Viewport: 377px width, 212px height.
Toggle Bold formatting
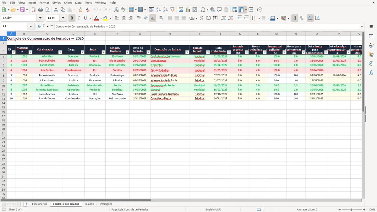(x=72, y=18)
